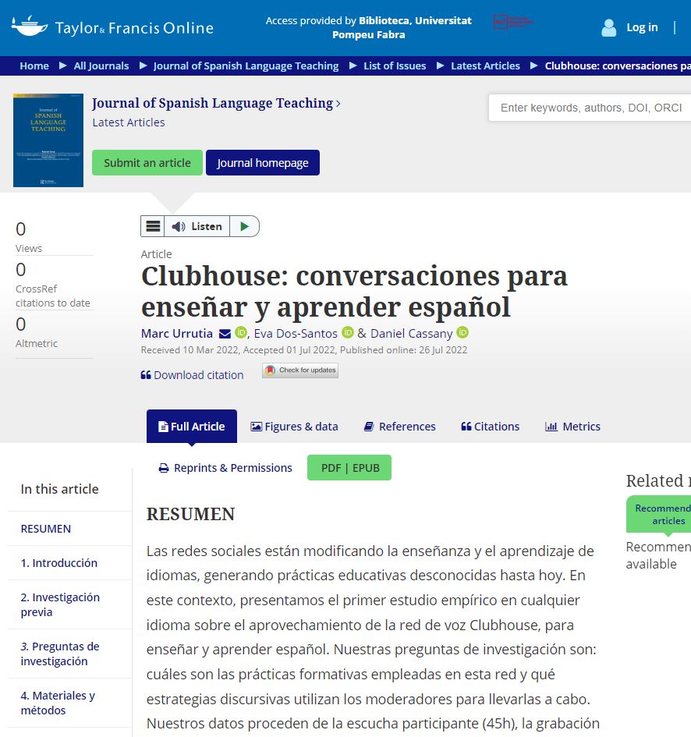Click Download citation link
Image resolution: width=691 pixels, height=737 pixels.
193,375
